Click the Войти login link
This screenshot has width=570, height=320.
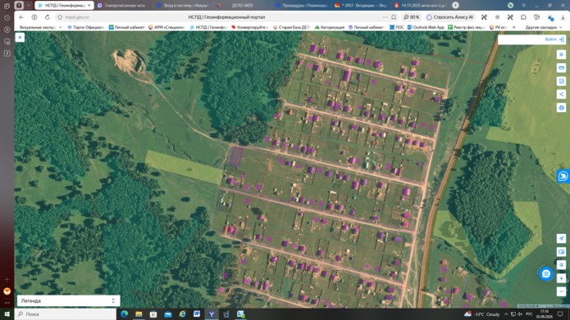(x=554, y=39)
